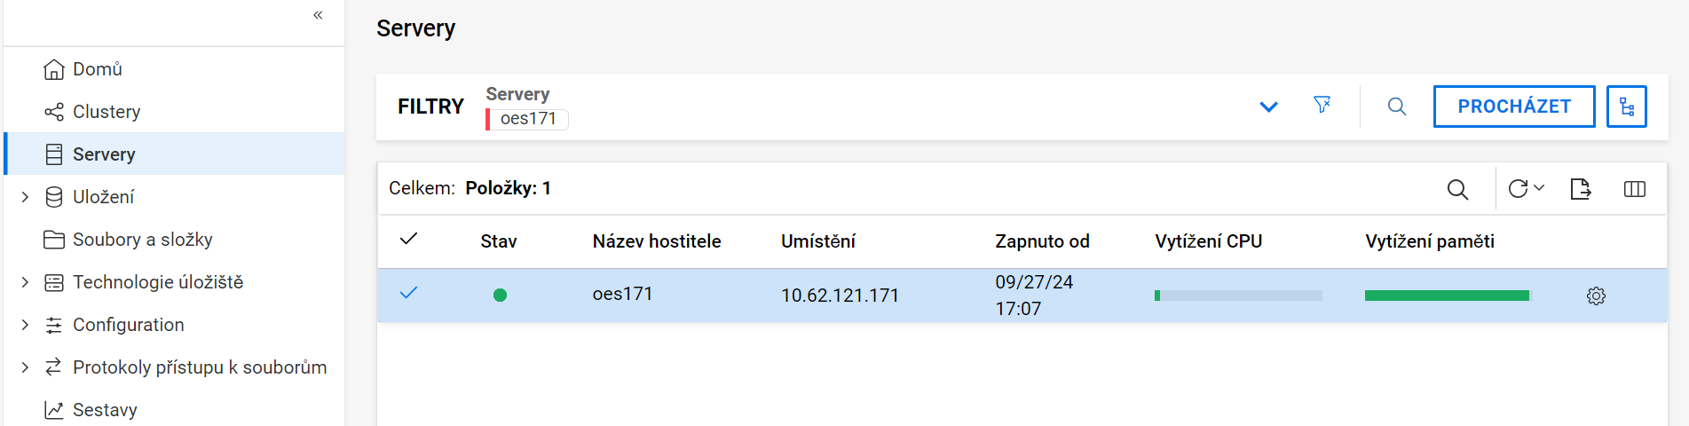Open the gear menu for oes171
The image size is (1689, 426).
coord(1596,296)
